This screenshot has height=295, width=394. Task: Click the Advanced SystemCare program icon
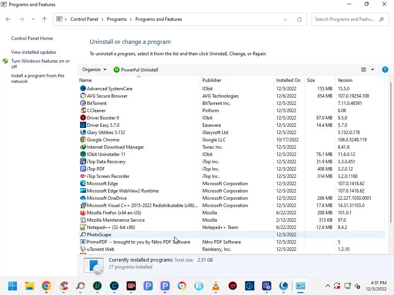(x=83, y=89)
